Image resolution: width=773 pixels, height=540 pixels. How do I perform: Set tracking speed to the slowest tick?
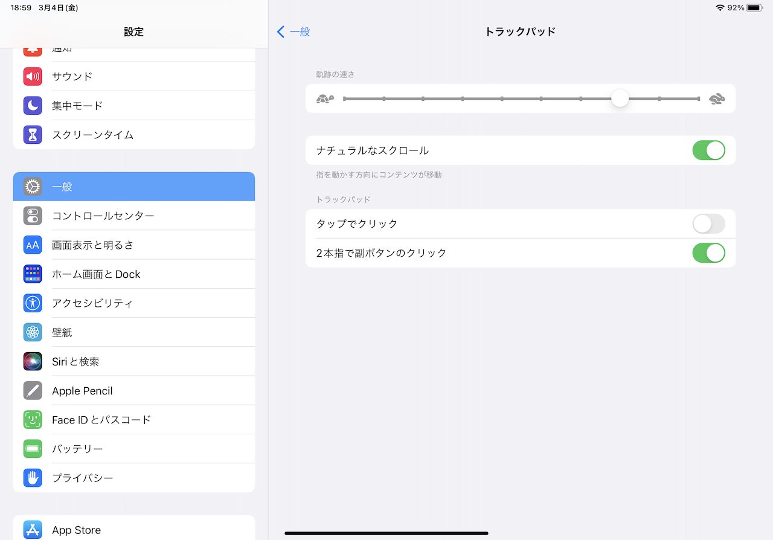(x=344, y=98)
